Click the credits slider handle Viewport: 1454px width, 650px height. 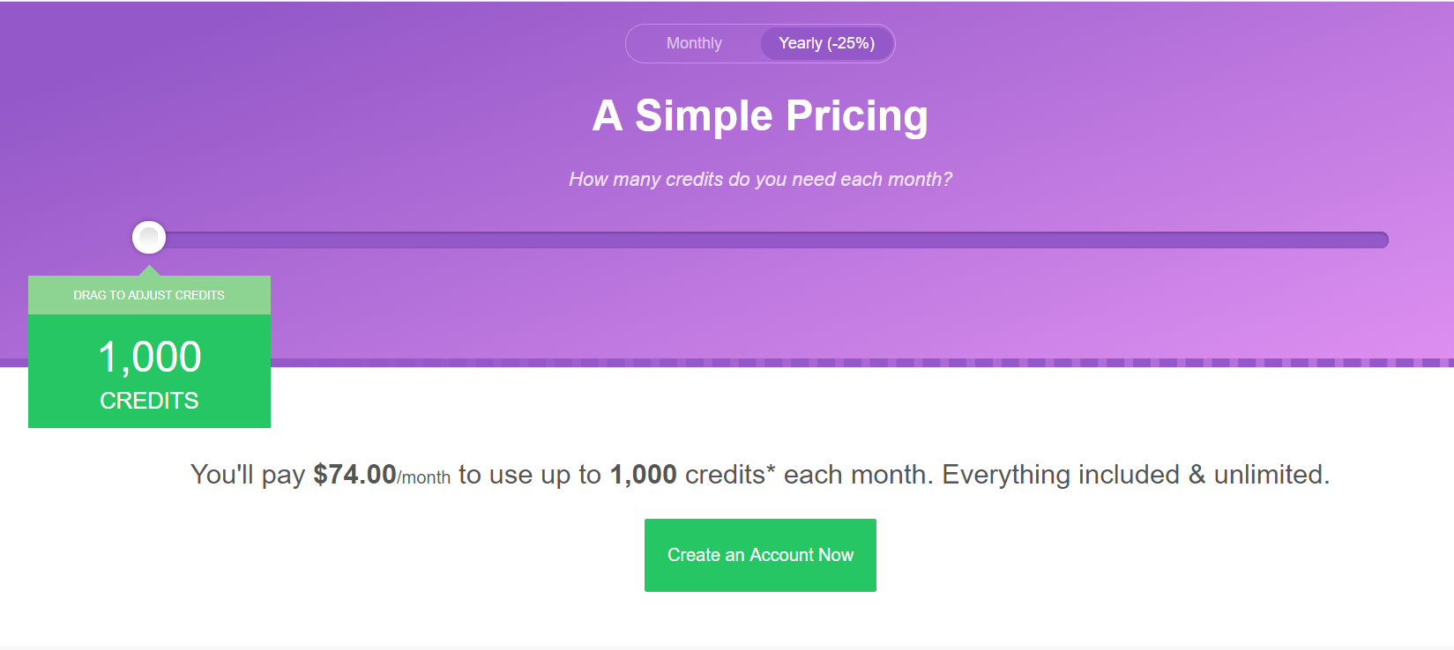[148, 238]
